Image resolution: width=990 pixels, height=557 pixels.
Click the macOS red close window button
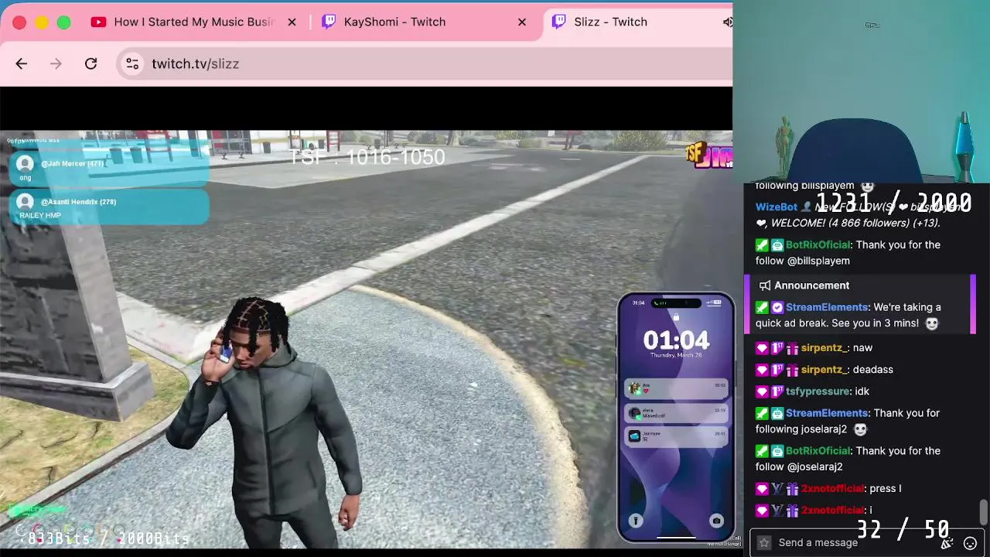[19, 22]
